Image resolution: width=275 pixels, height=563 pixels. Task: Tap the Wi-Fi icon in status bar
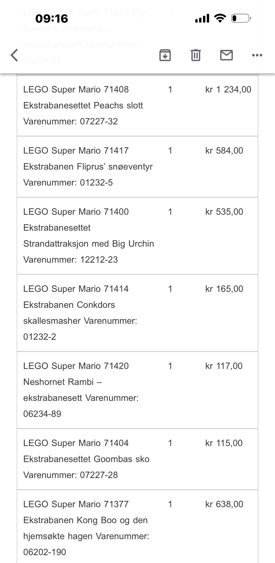click(220, 18)
